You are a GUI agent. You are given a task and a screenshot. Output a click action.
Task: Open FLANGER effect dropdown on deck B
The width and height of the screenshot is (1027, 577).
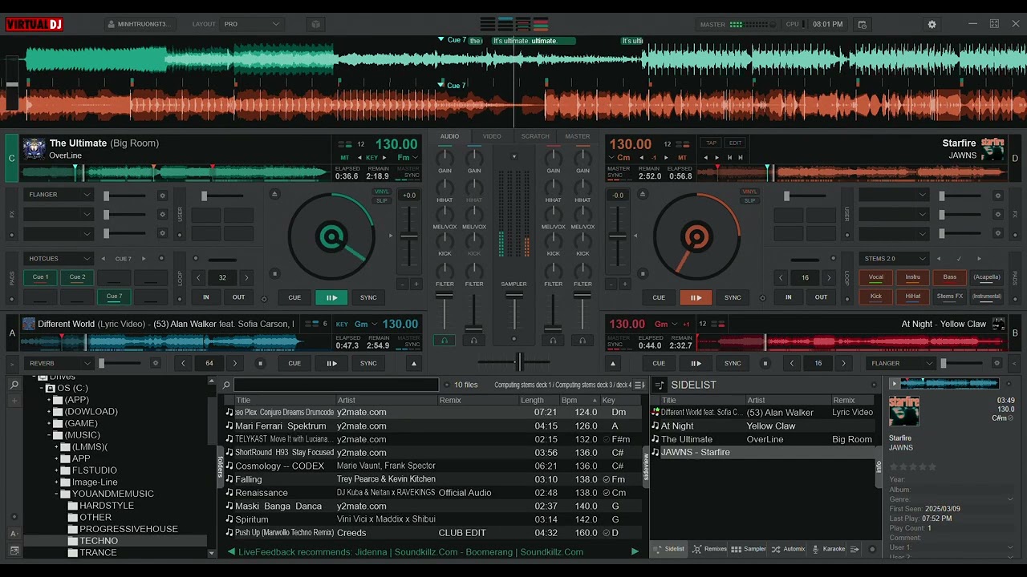pos(901,363)
